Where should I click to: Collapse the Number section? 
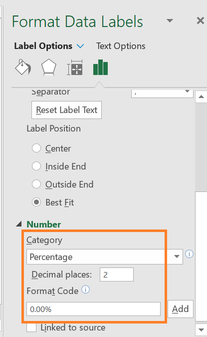[19, 224]
